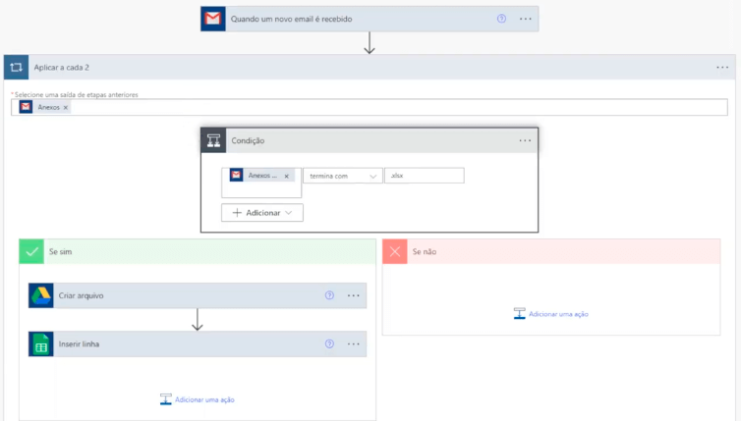
Task: Click the Gmail icon on the email trigger
Action: pos(212,19)
